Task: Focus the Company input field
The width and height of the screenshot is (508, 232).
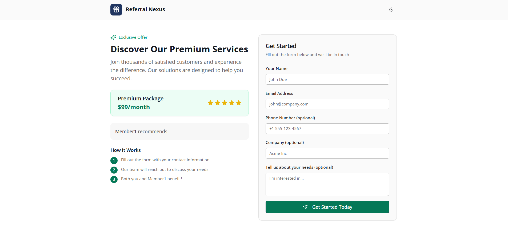Action: point(327,153)
